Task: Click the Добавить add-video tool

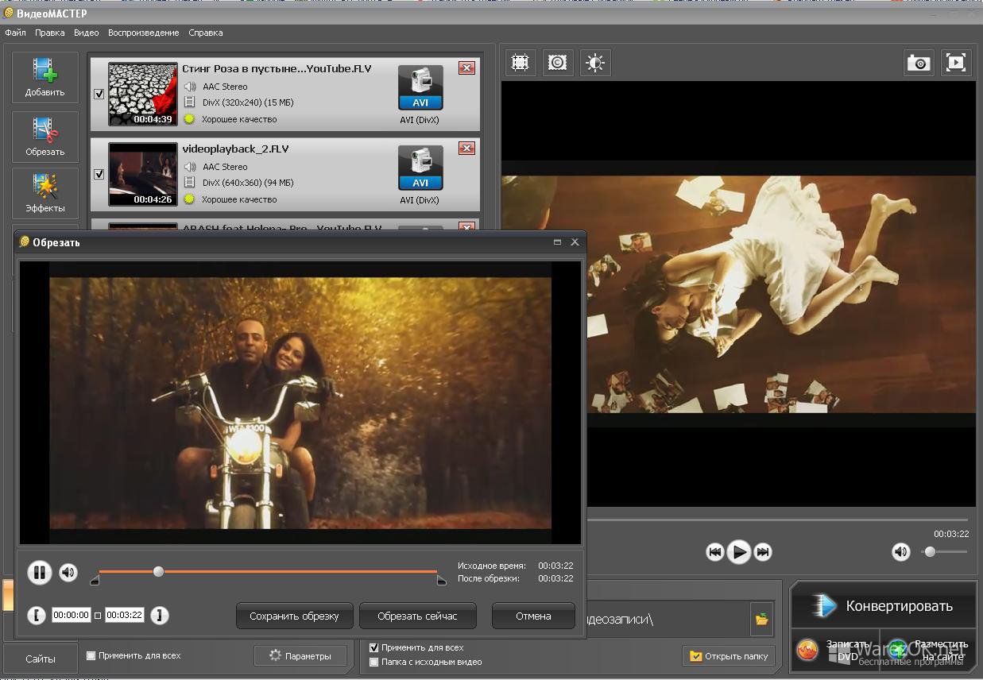Action: 45,77
